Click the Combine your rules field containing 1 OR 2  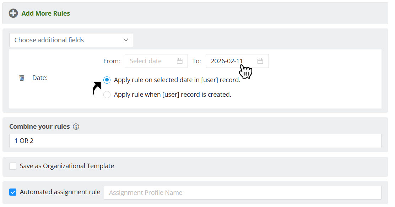pyautogui.click(x=195, y=141)
